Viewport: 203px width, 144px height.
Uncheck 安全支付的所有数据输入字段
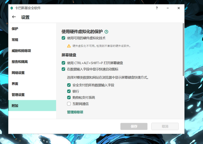(69, 85)
